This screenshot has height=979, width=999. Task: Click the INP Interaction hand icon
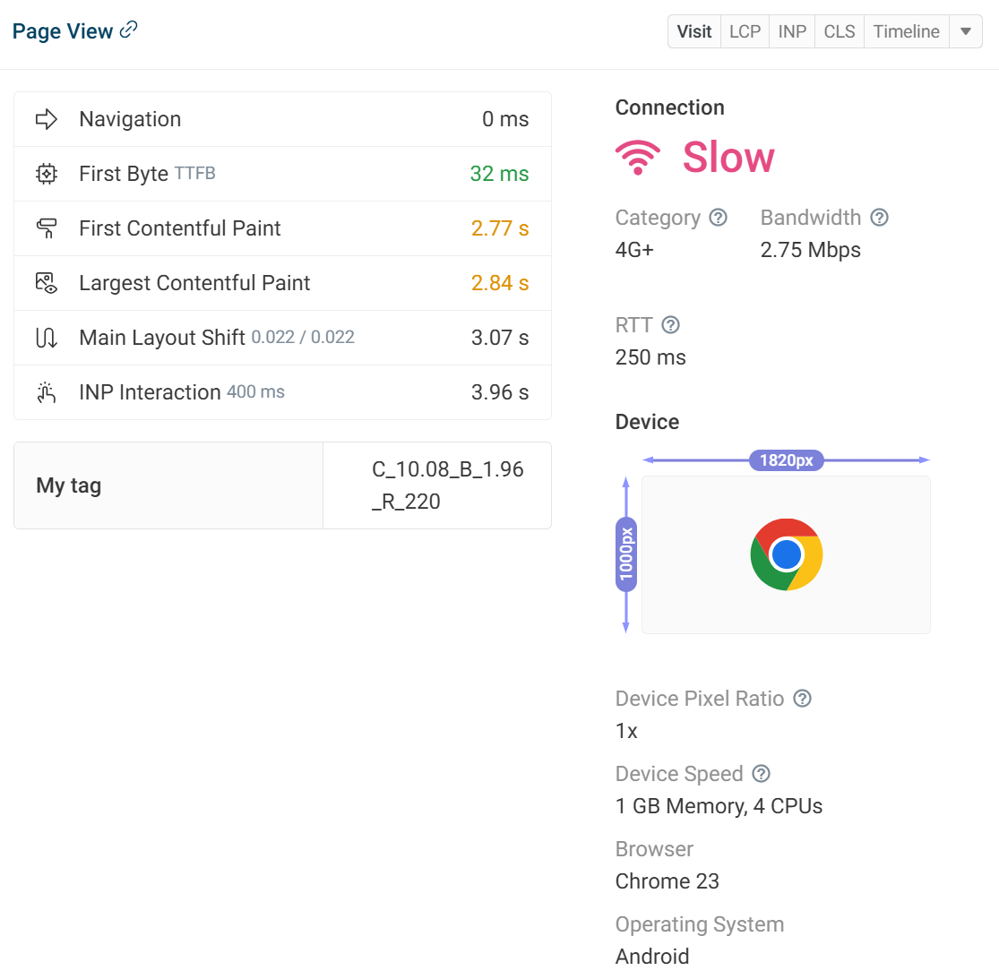tap(47, 392)
